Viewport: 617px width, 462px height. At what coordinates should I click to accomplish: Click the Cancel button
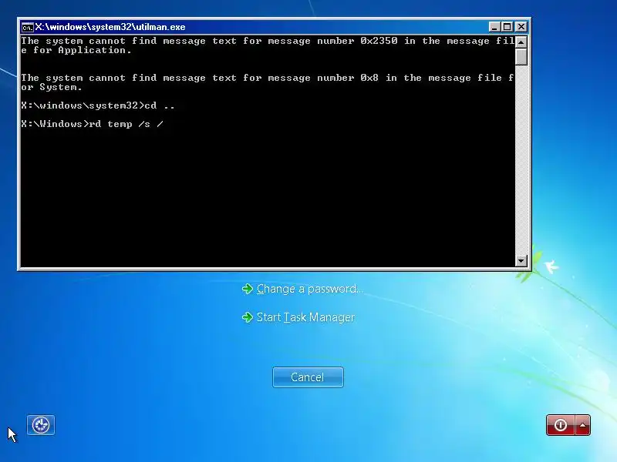click(308, 377)
